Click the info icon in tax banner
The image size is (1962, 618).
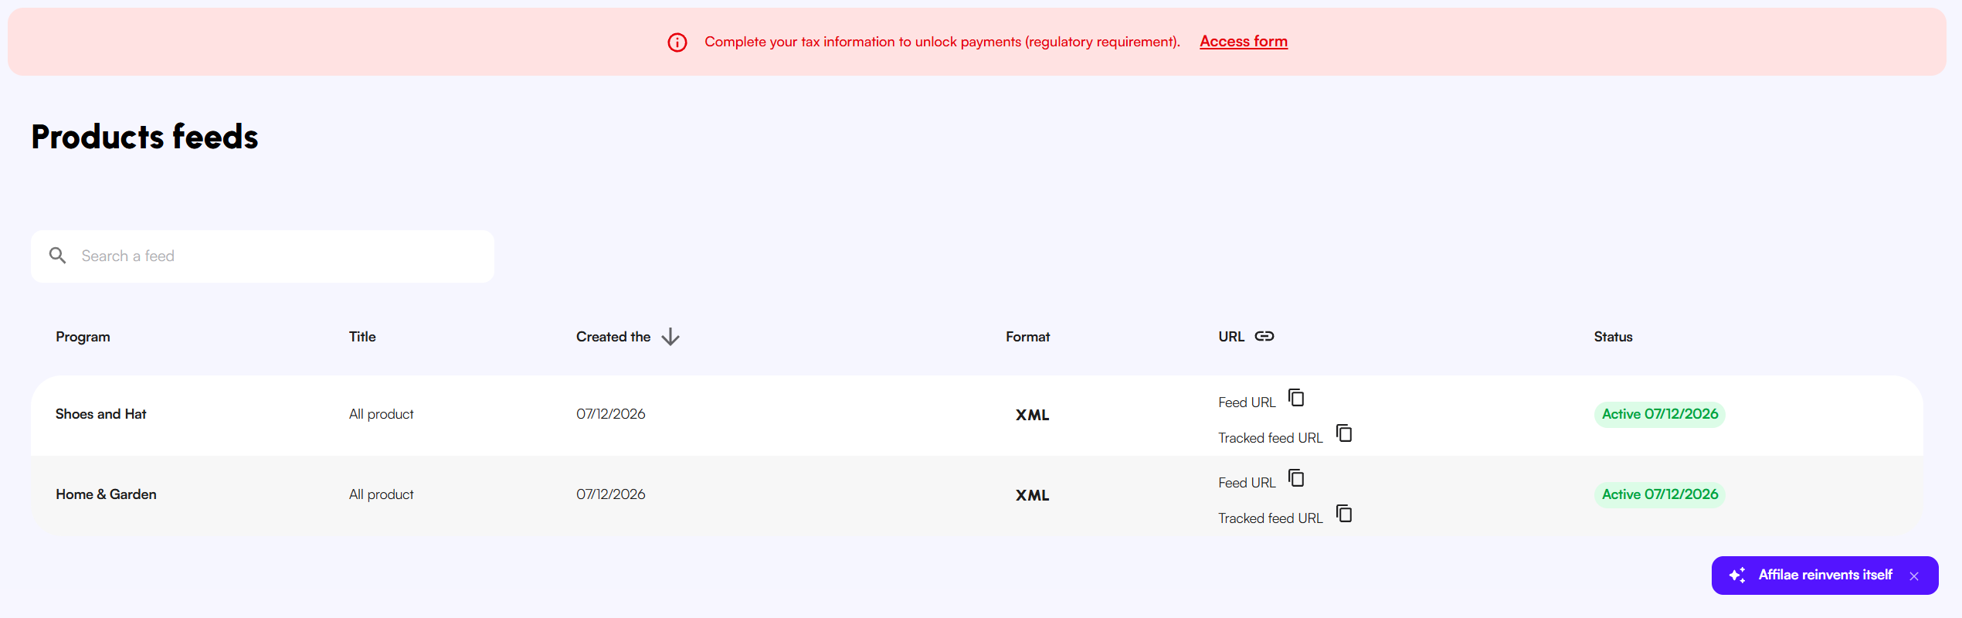pos(677,42)
